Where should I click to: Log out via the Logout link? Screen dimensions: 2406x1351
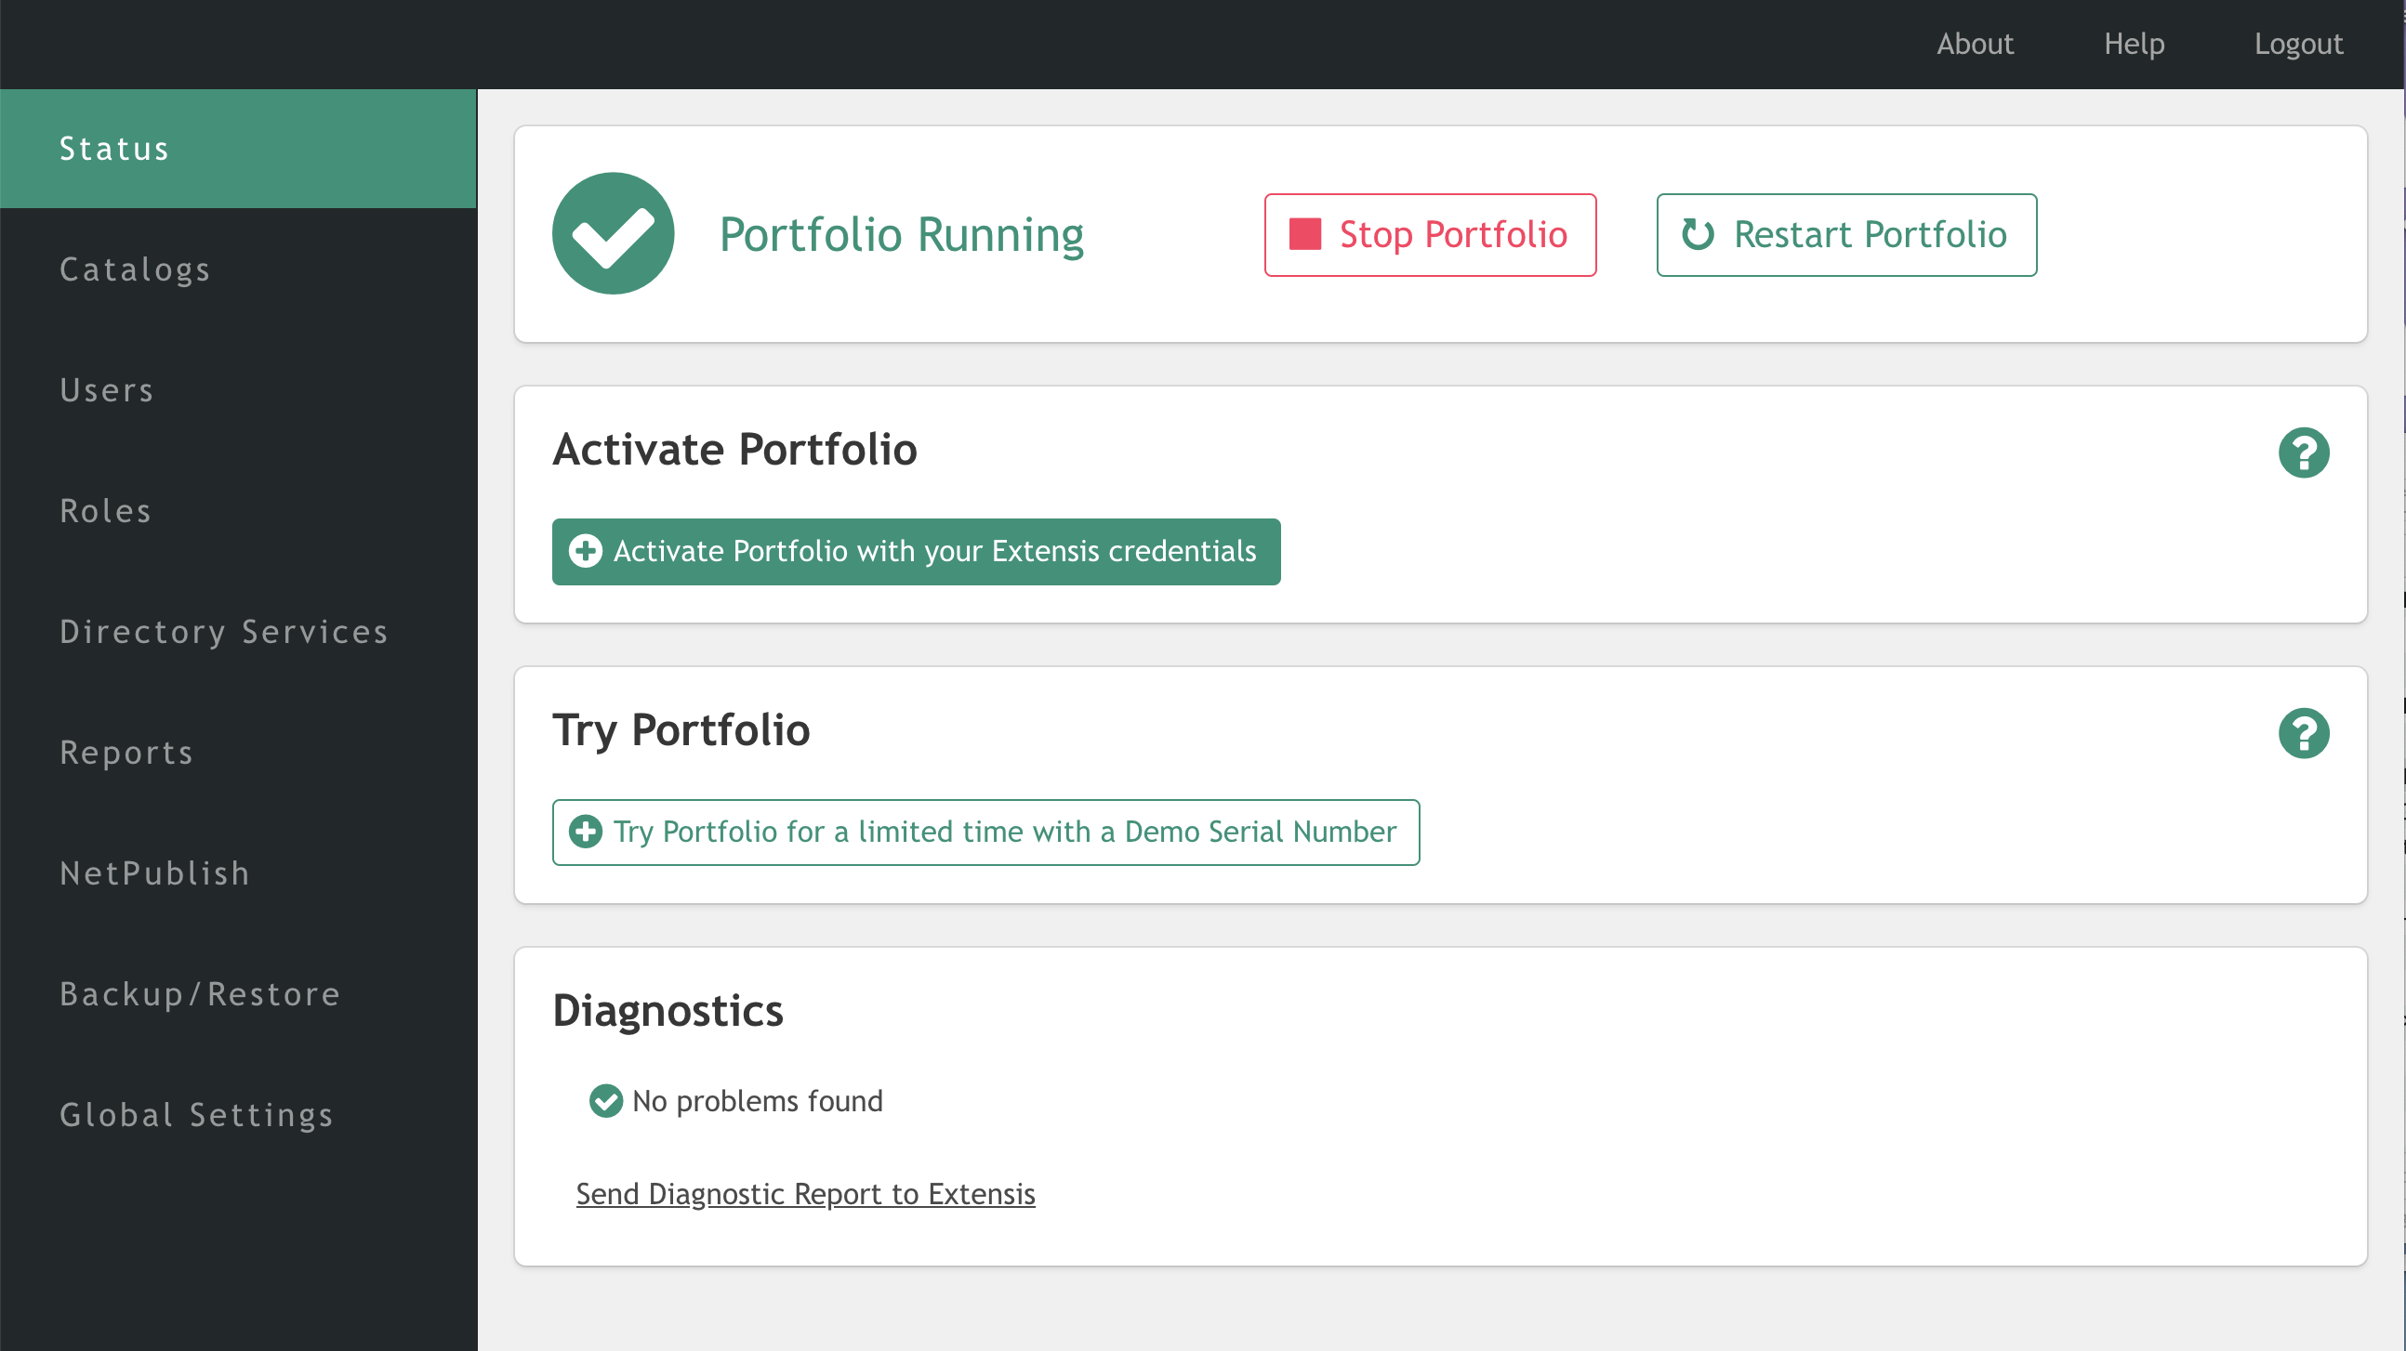click(x=2298, y=44)
